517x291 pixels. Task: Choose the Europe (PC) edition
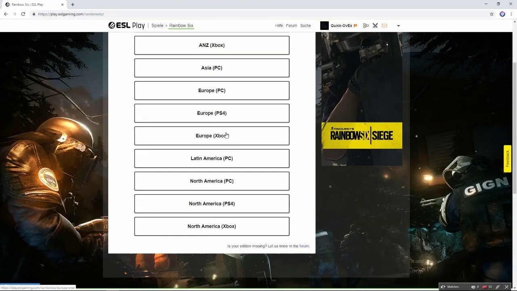click(x=212, y=91)
